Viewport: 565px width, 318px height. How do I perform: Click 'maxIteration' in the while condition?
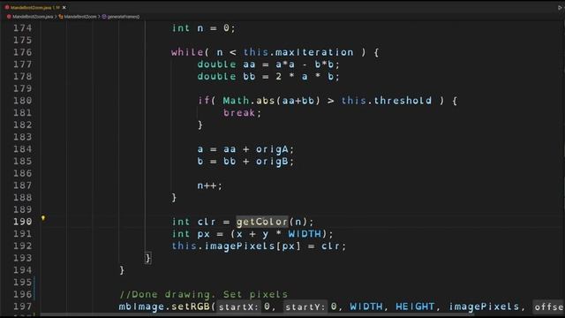click(314, 52)
